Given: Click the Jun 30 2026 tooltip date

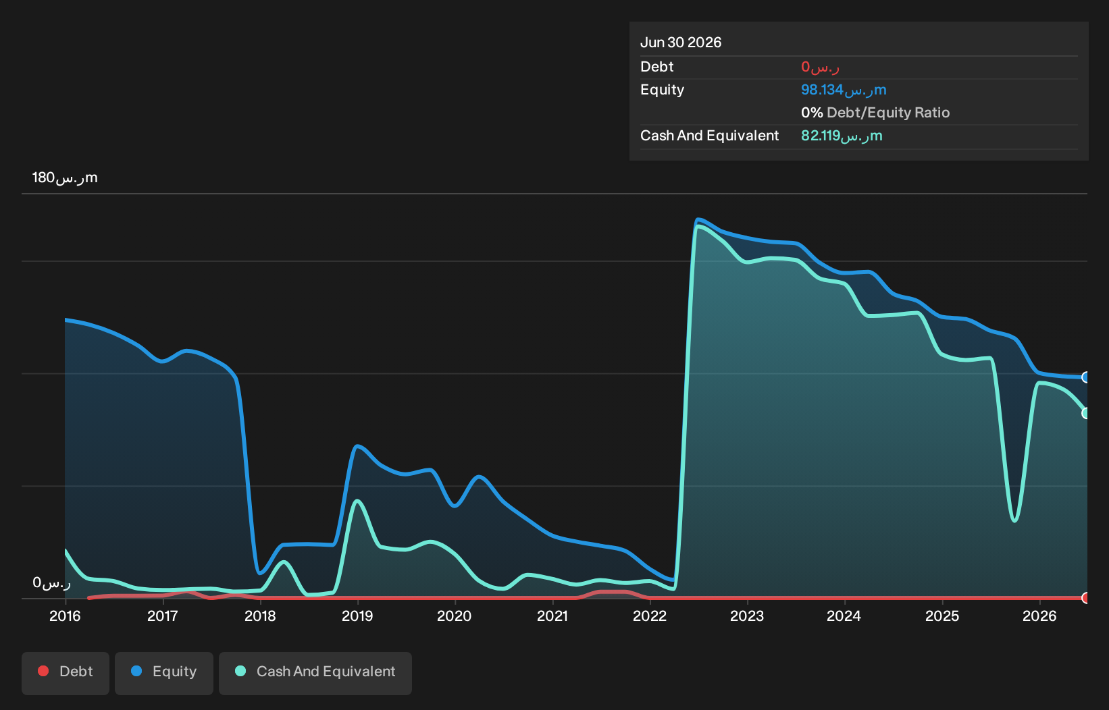Looking at the screenshot, I should [681, 43].
